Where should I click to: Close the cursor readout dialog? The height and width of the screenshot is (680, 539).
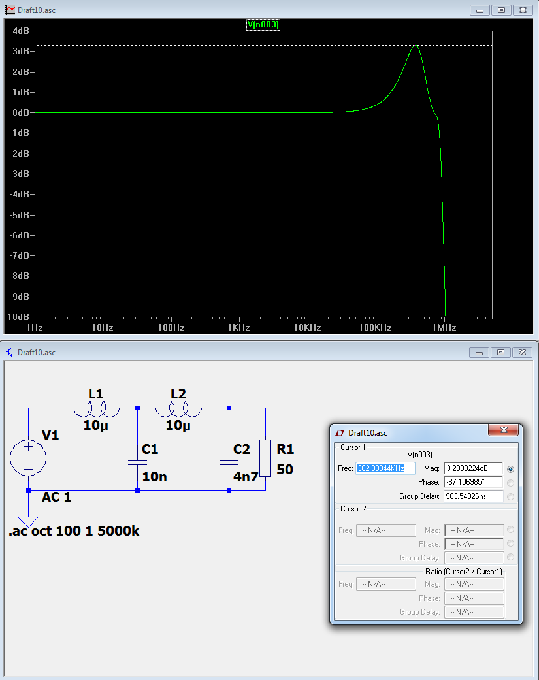click(x=504, y=430)
